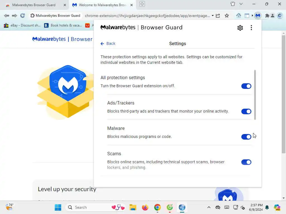The image size is (286, 214).
Task: Switch off the Scams protection toggle
Action: click(x=246, y=162)
